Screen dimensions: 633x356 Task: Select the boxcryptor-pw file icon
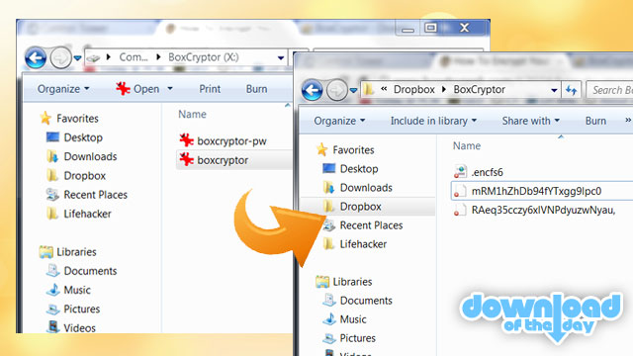coord(186,140)
